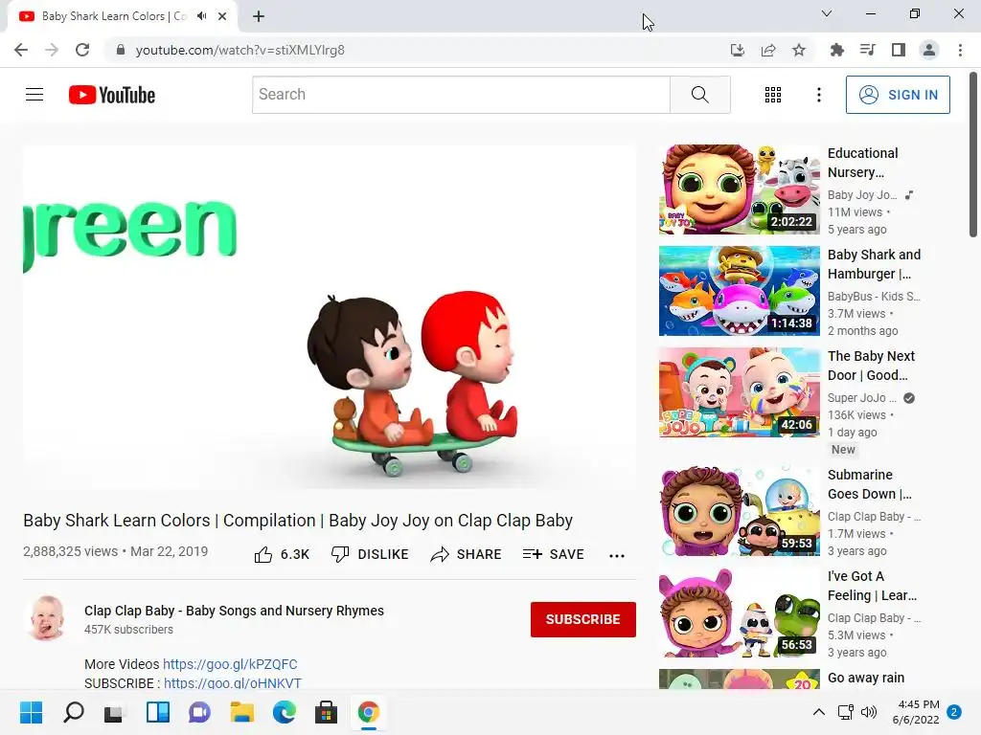Open Microsoft Store from taskbar
The height and width of the screenshot is (735, 981).
[x=326, y=712]
